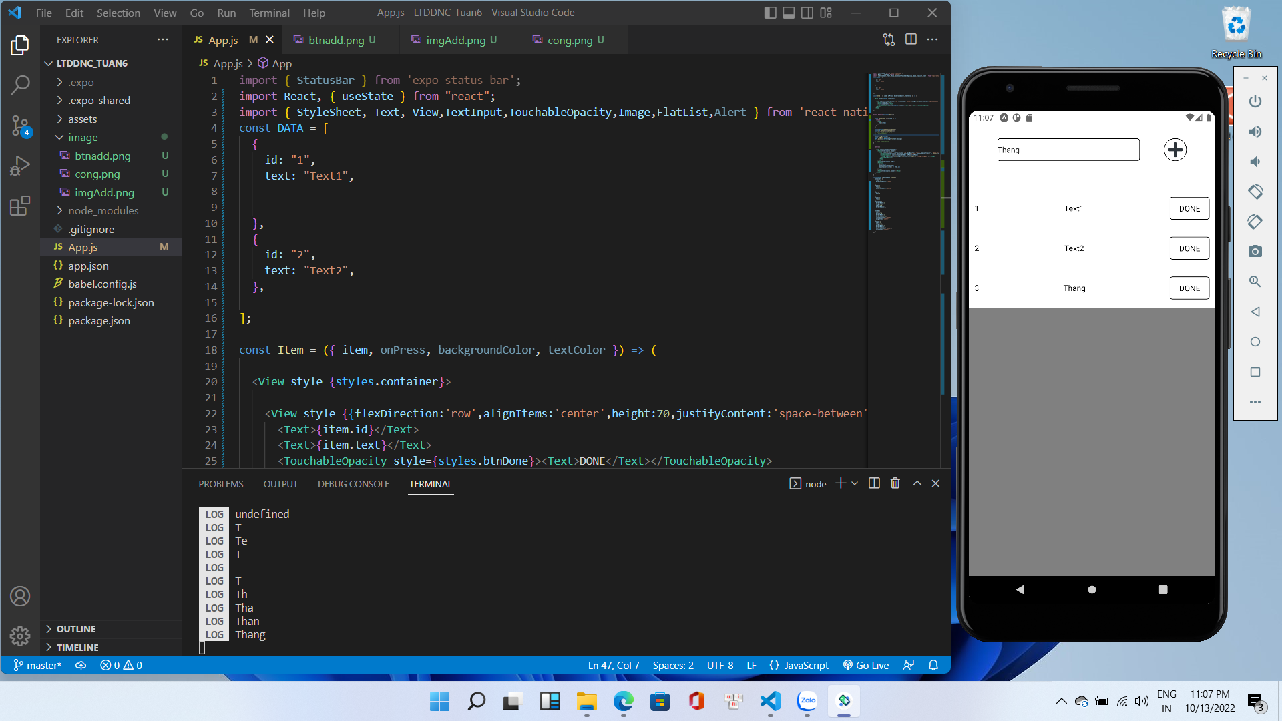
Task: Open the File menu
Action: coord(43,13)
